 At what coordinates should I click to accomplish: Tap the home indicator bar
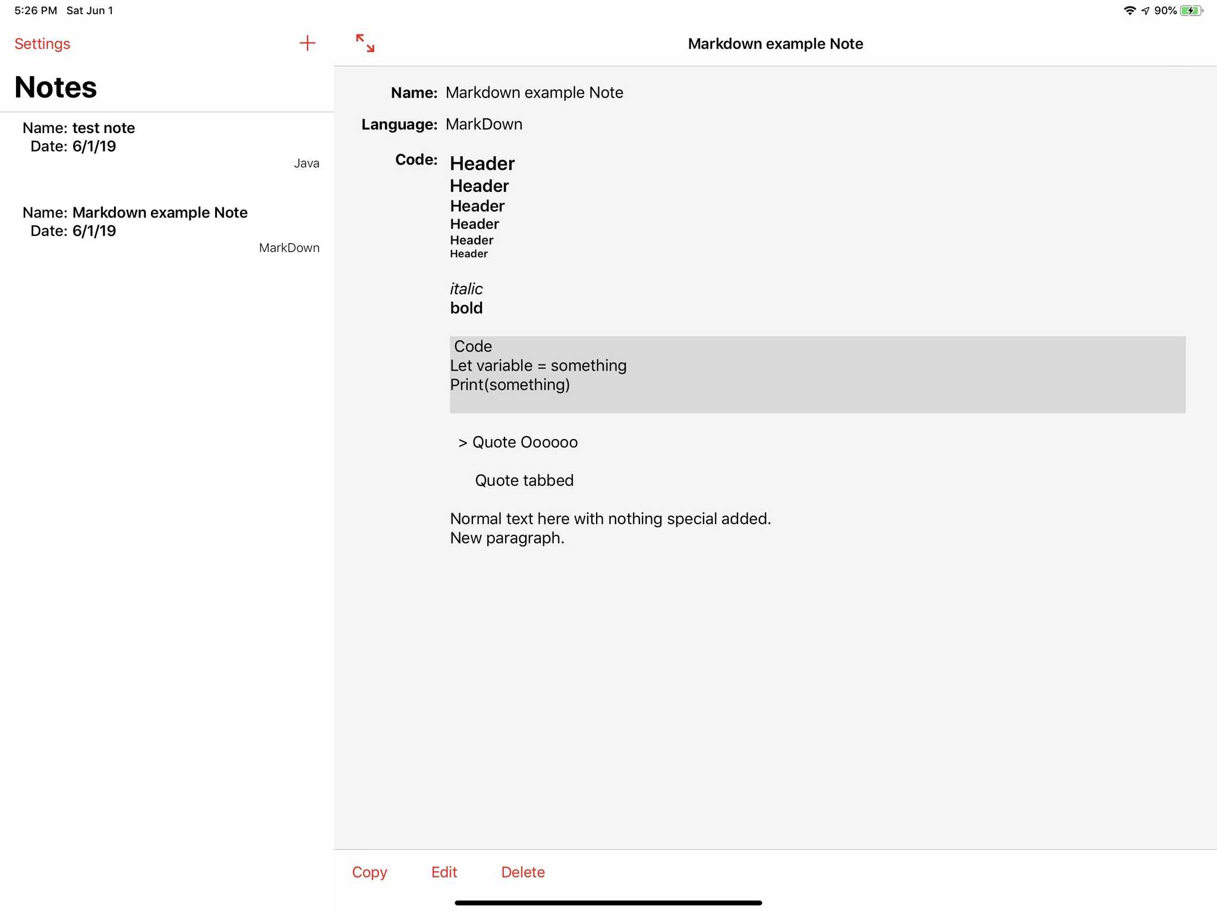[x=608, y=902]
